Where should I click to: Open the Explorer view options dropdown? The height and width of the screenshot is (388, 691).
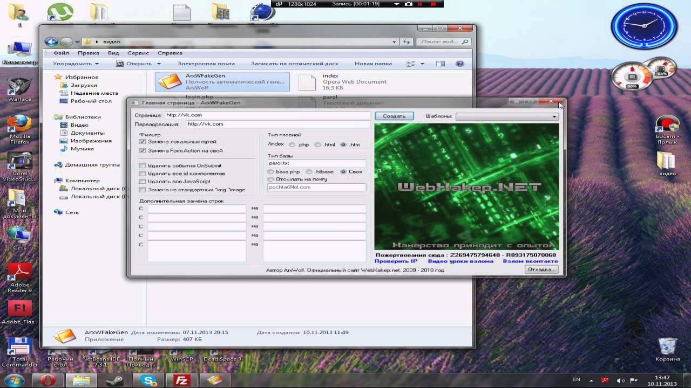click(x=422, y=64)
